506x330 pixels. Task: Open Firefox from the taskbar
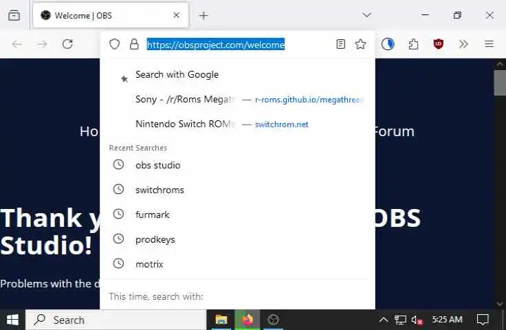coord(247,320)
